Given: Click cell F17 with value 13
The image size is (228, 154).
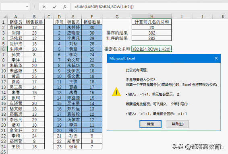Looking at the screenshot, I should point(92,109).
